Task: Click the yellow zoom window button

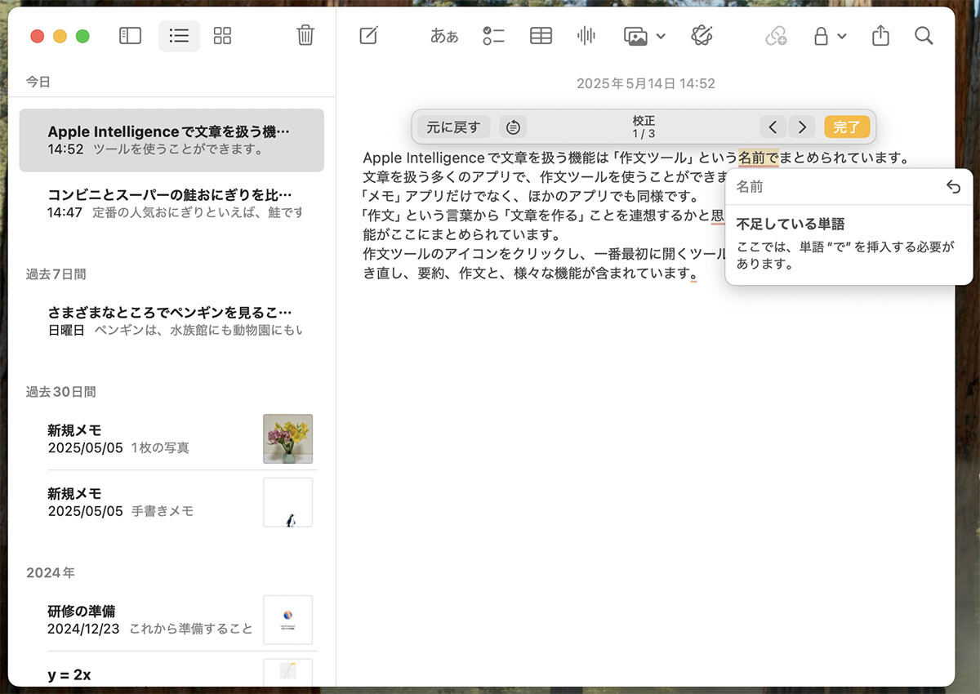Action: 60,36
